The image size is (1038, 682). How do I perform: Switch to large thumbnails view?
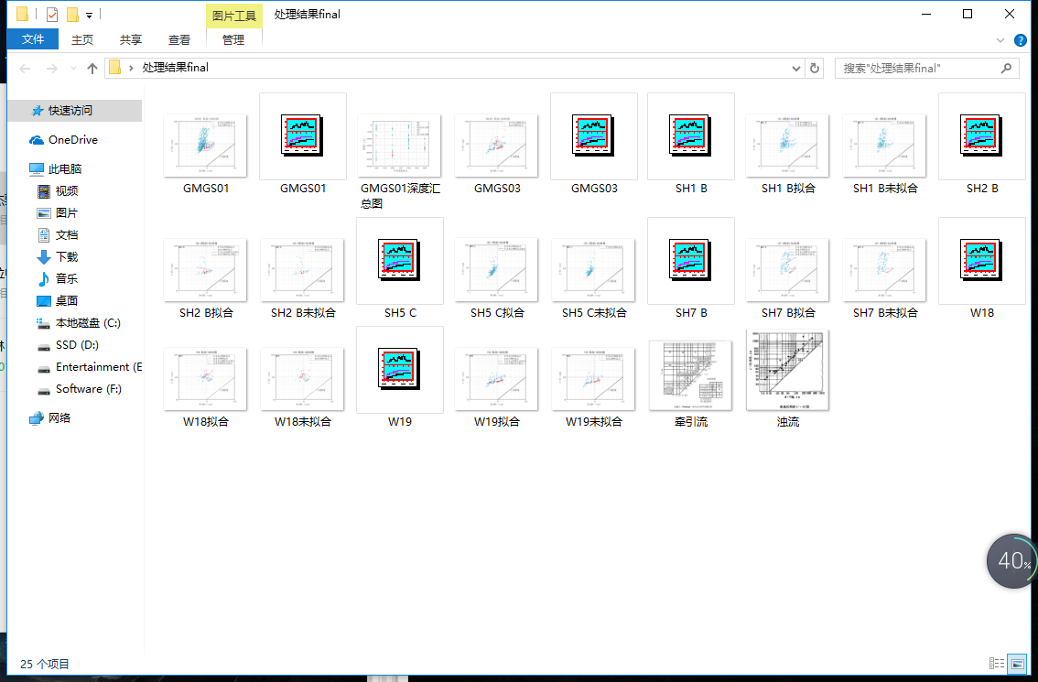coord(1017,664)
